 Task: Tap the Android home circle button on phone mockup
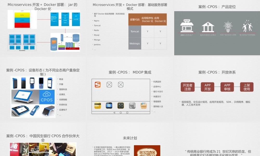[x=121, y=113]
